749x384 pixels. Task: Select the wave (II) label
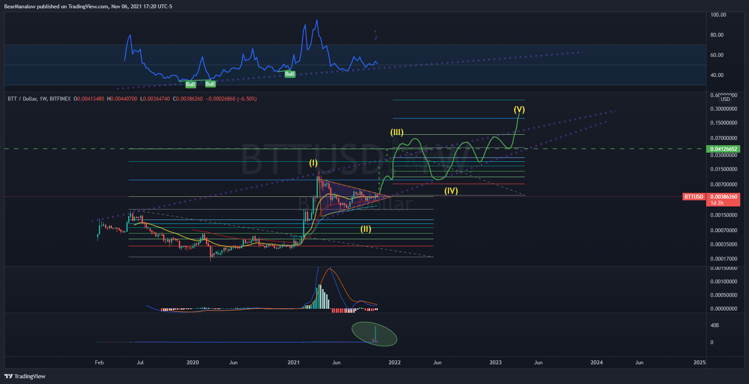(366, 229)
